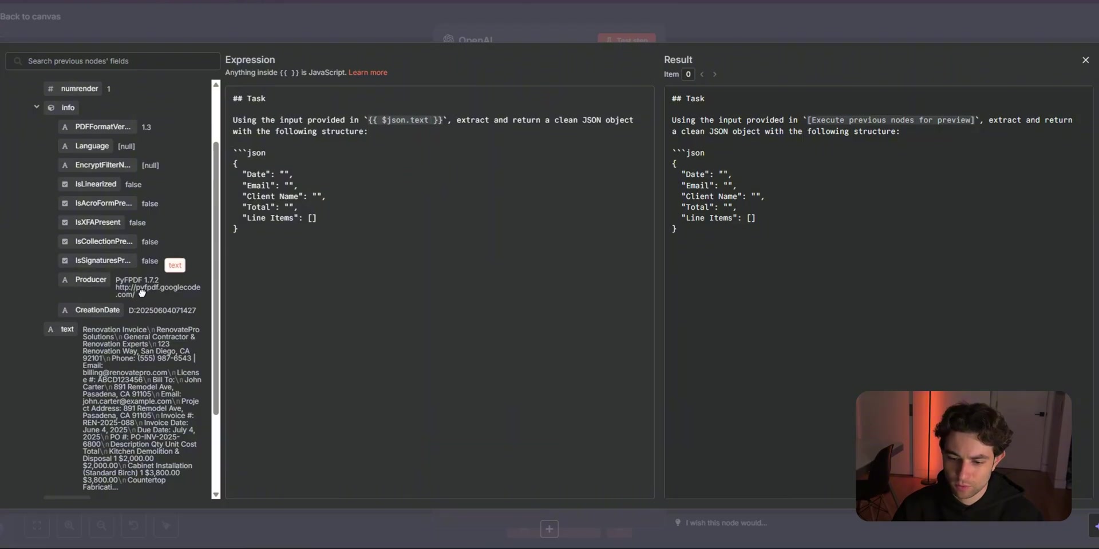Click the zoom out canvas icon

(101, 526)
